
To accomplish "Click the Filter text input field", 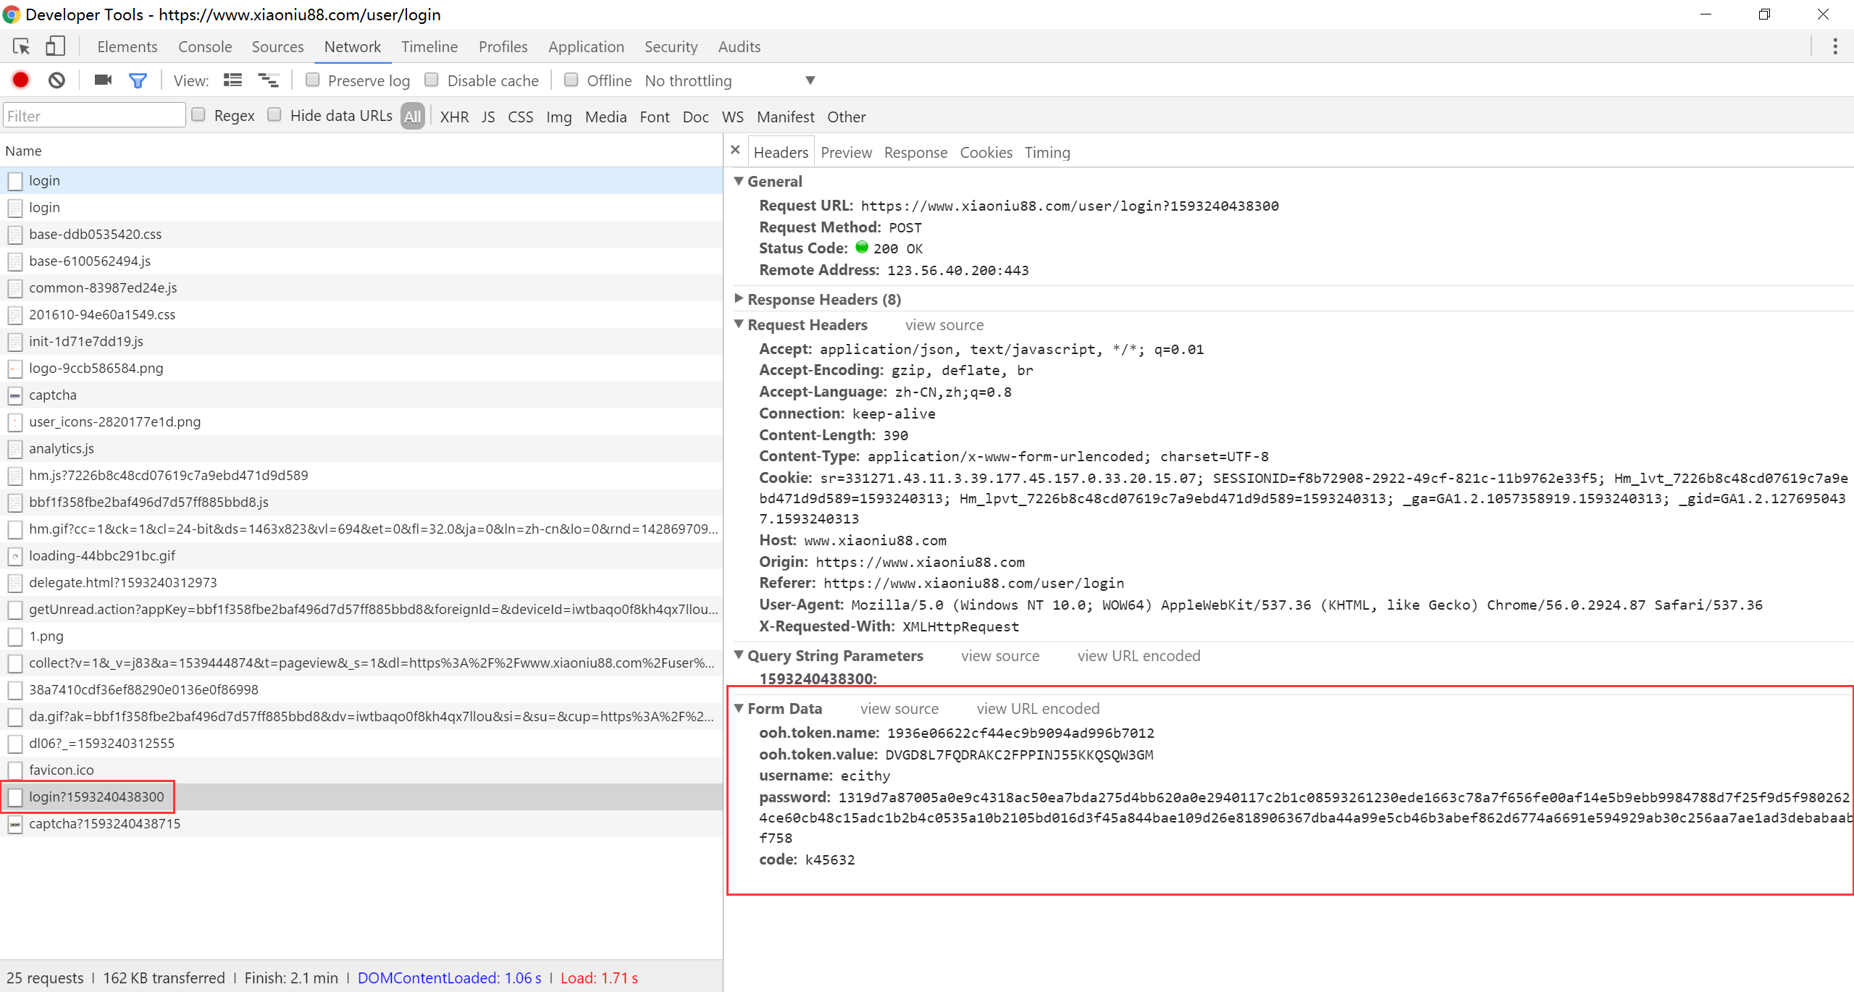I will coord(94,116).
